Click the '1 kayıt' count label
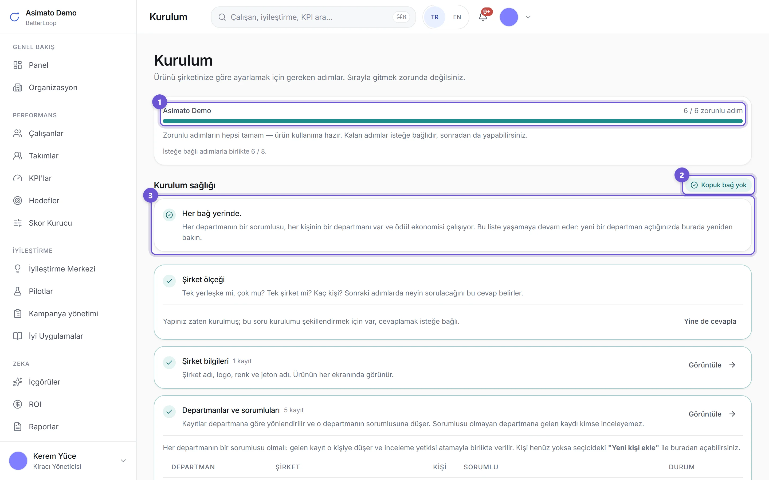 click(242, 361)
